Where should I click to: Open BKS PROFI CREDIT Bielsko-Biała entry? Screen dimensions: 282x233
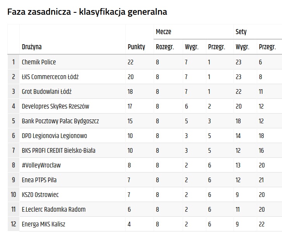coord(59,150)
